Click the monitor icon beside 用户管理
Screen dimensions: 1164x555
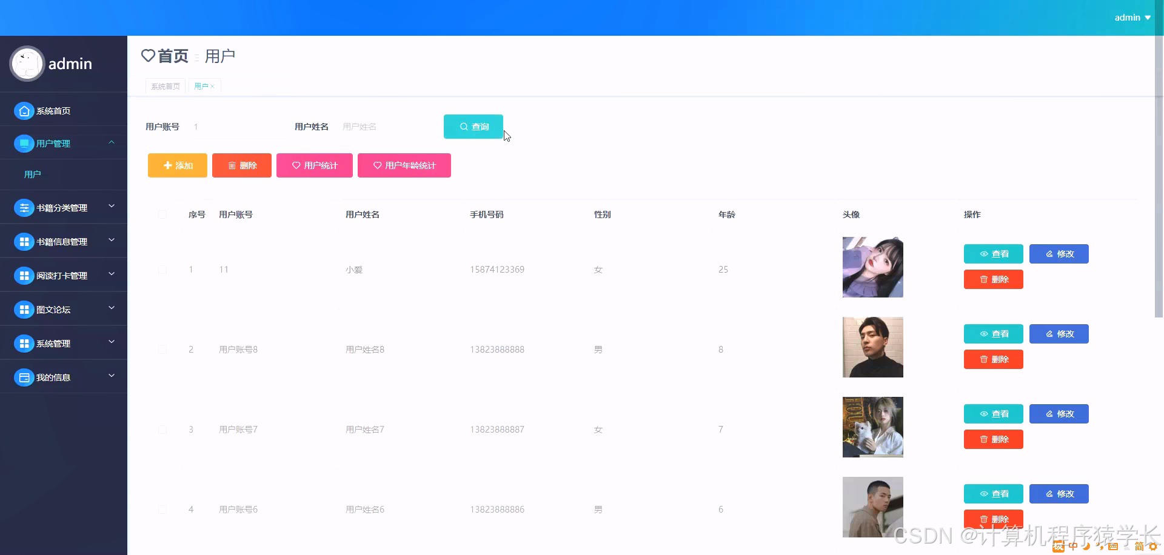(24, 144)
